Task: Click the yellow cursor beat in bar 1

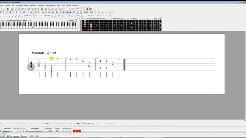Action: click(52, 59)
